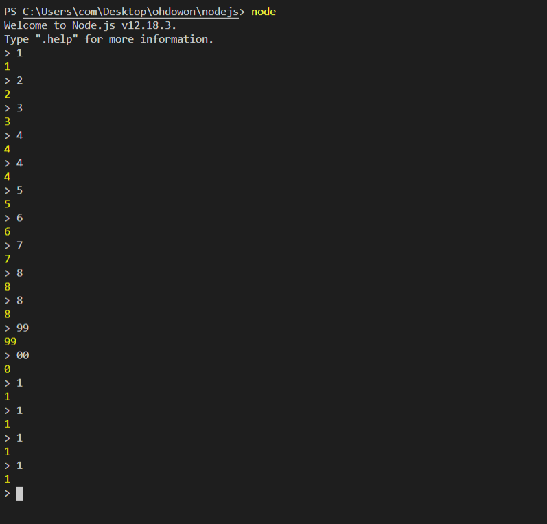Click the 'Type ".help" for more information.' line
The height and width of the screenshot is (524, 547).
[108, 39]
